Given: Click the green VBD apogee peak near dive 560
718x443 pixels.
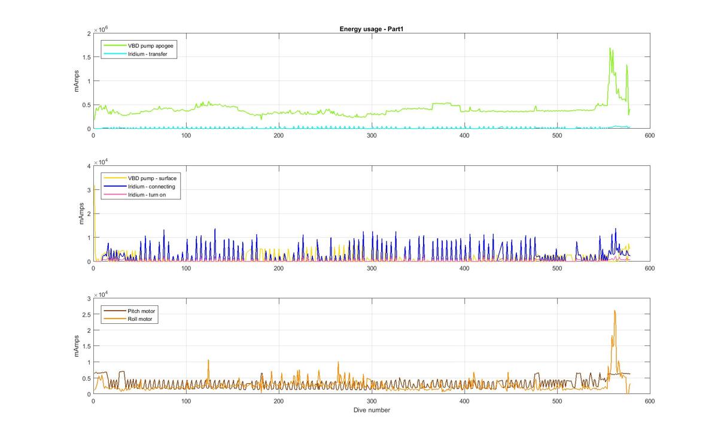Looking at the screenshot, I should pos(610,48).
